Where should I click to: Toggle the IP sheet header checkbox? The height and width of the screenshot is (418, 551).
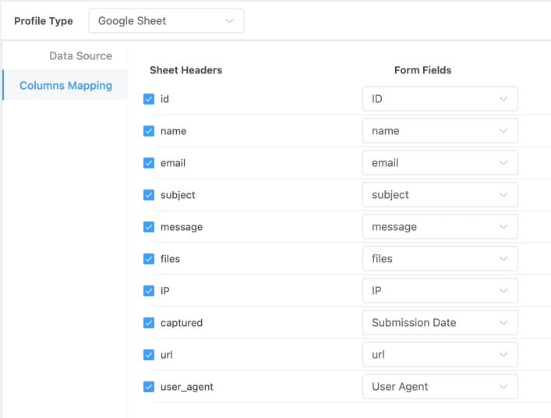[149, 291]
